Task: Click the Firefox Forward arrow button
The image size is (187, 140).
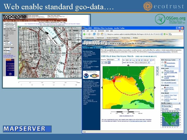Action: 89,34
